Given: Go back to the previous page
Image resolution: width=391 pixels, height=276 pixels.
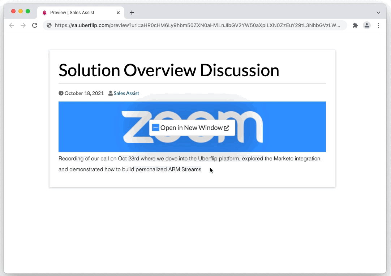Looking at the screenshot, I should click(x=12, y=25).
